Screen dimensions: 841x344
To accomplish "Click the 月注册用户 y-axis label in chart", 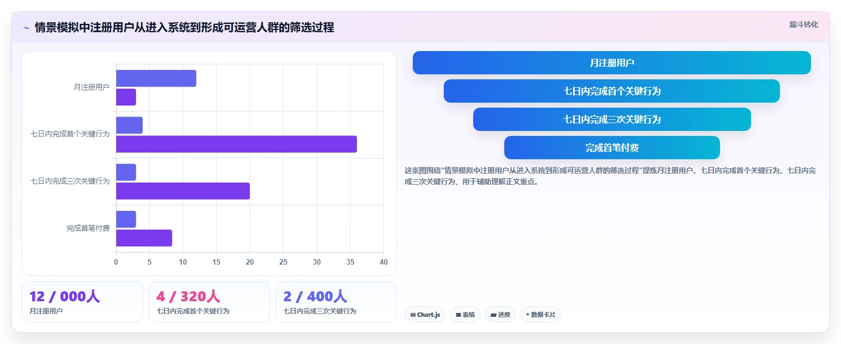I will (92, 87).
